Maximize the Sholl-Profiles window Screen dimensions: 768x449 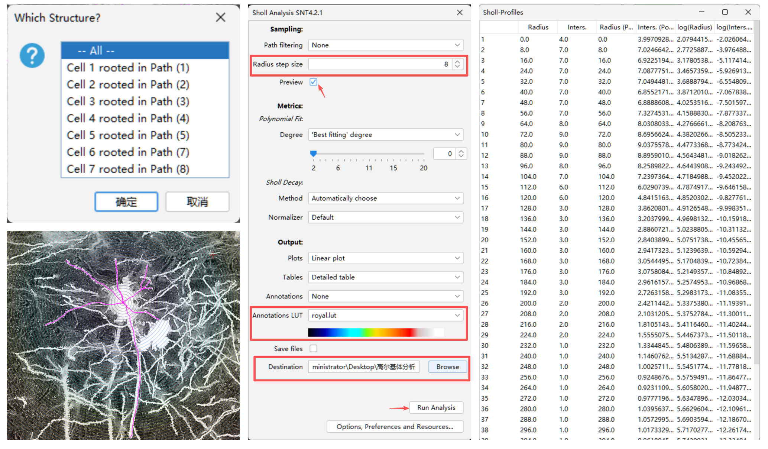click(725, 12)
